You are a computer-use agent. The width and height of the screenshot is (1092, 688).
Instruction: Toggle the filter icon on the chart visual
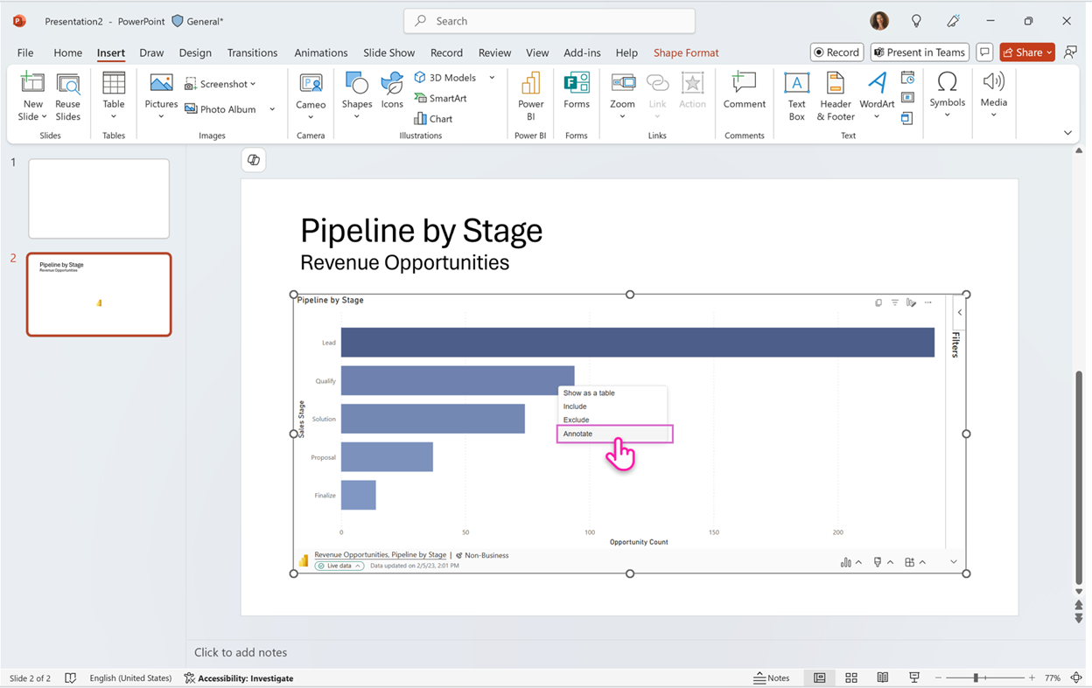894,302
